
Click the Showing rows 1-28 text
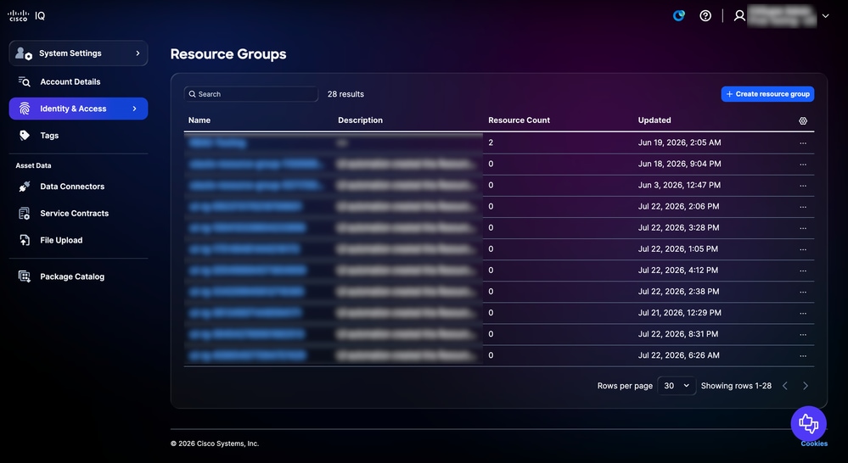click(736, 386)
